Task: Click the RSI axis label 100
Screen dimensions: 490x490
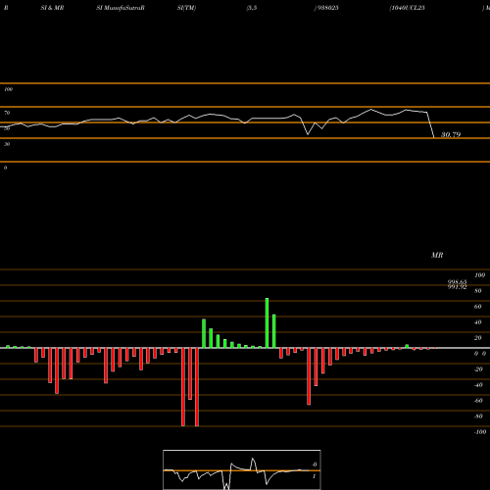Action: point(8,89)
